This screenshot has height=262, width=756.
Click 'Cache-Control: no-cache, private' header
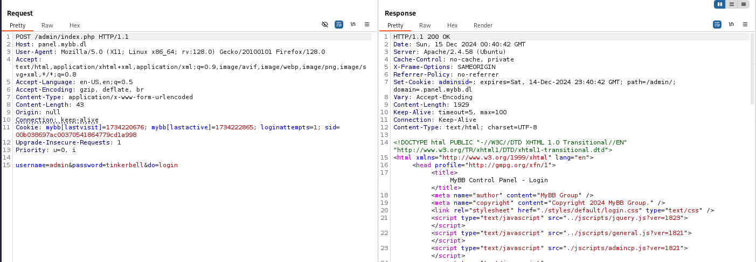(454, 59)
